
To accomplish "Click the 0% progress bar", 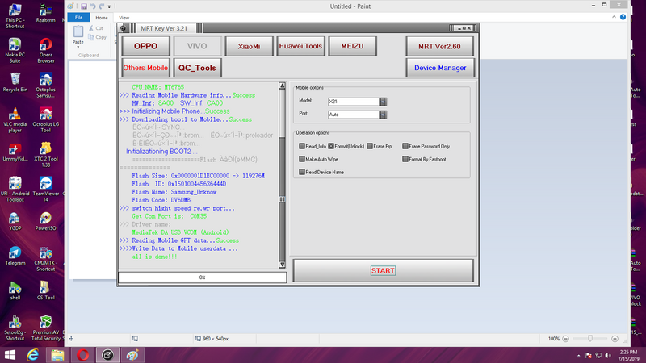I will tap(203, 277).
